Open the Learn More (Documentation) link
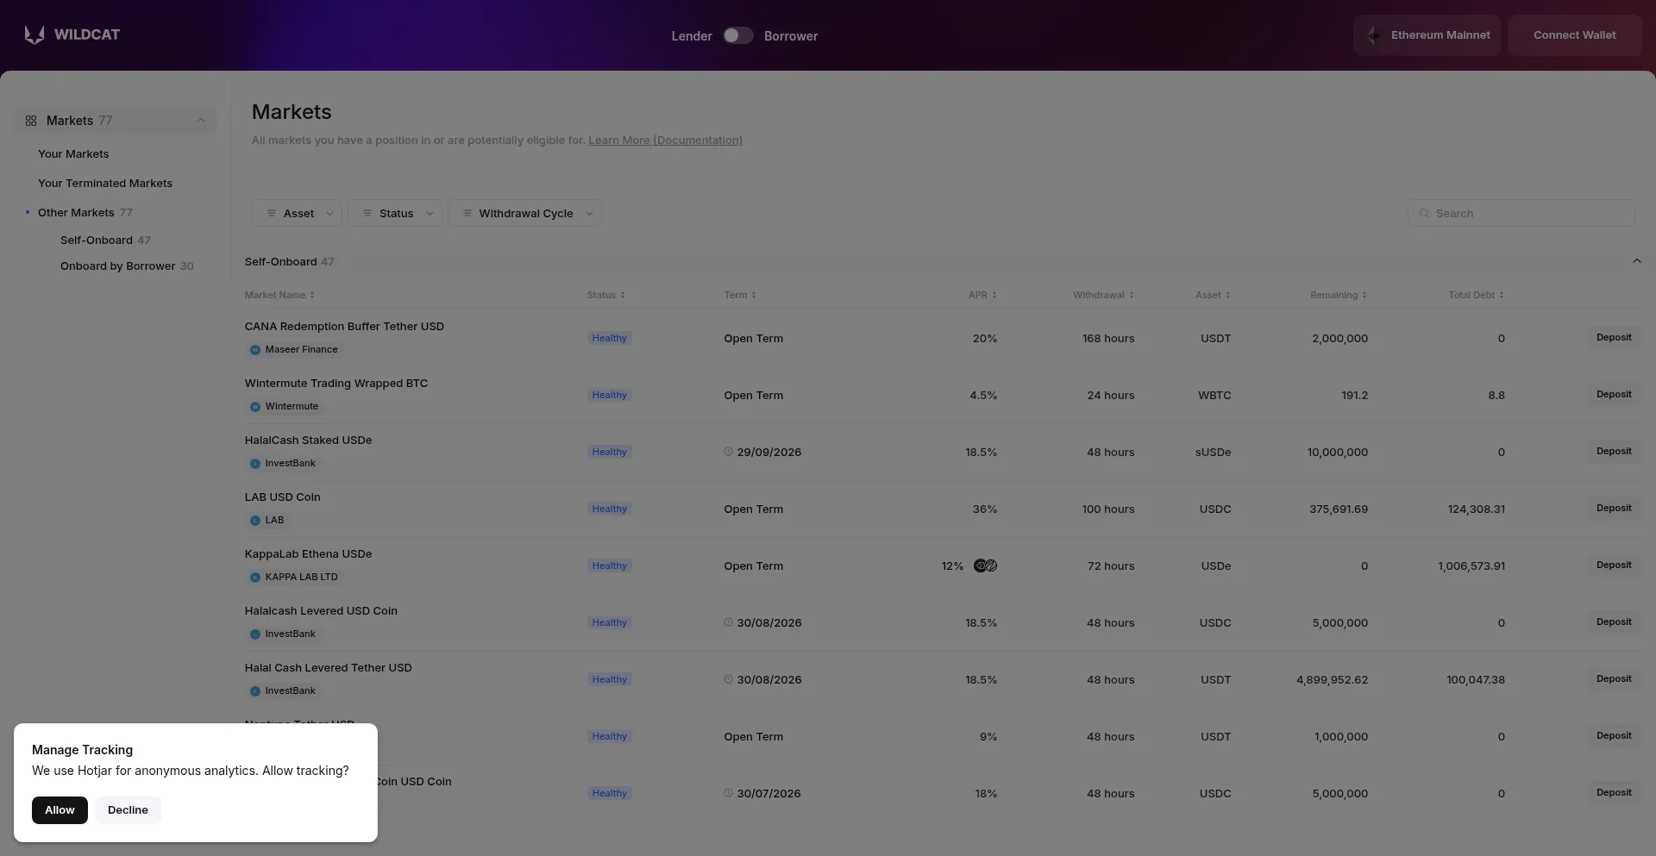 [665, 141]
